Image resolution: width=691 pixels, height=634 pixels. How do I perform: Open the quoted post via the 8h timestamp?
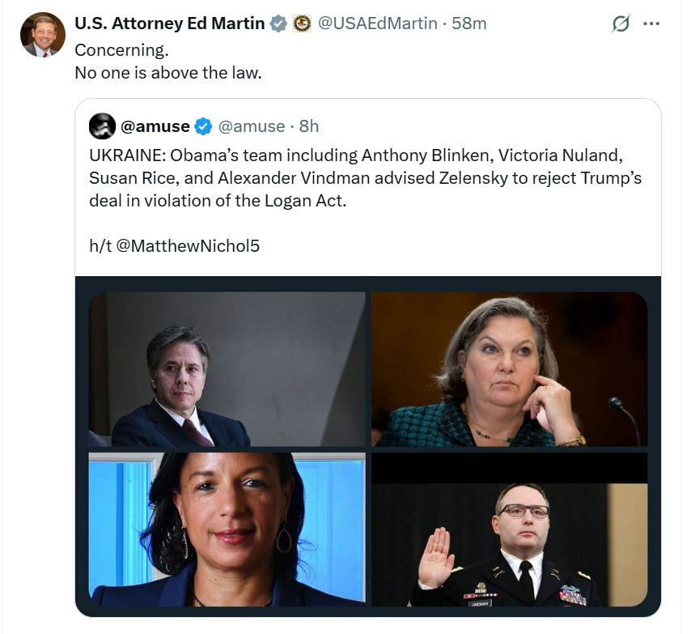309,126
